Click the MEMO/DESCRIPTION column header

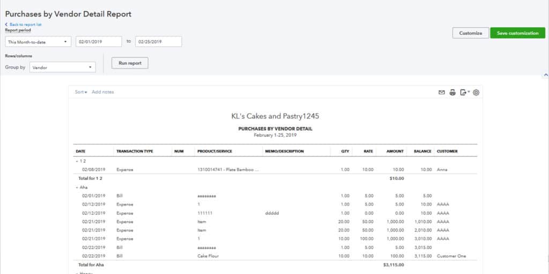pyautogui.click(x=284, y=151)
